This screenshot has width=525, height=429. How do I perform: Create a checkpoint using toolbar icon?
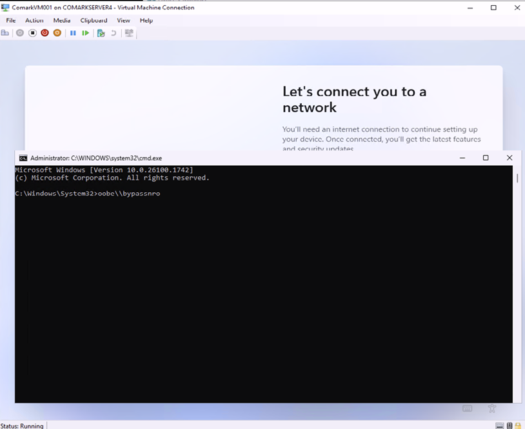pyautogui.click(x=101, y=33)
